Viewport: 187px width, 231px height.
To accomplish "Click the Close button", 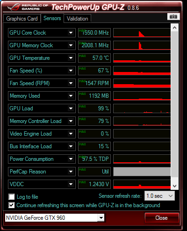I will point(162,218).
